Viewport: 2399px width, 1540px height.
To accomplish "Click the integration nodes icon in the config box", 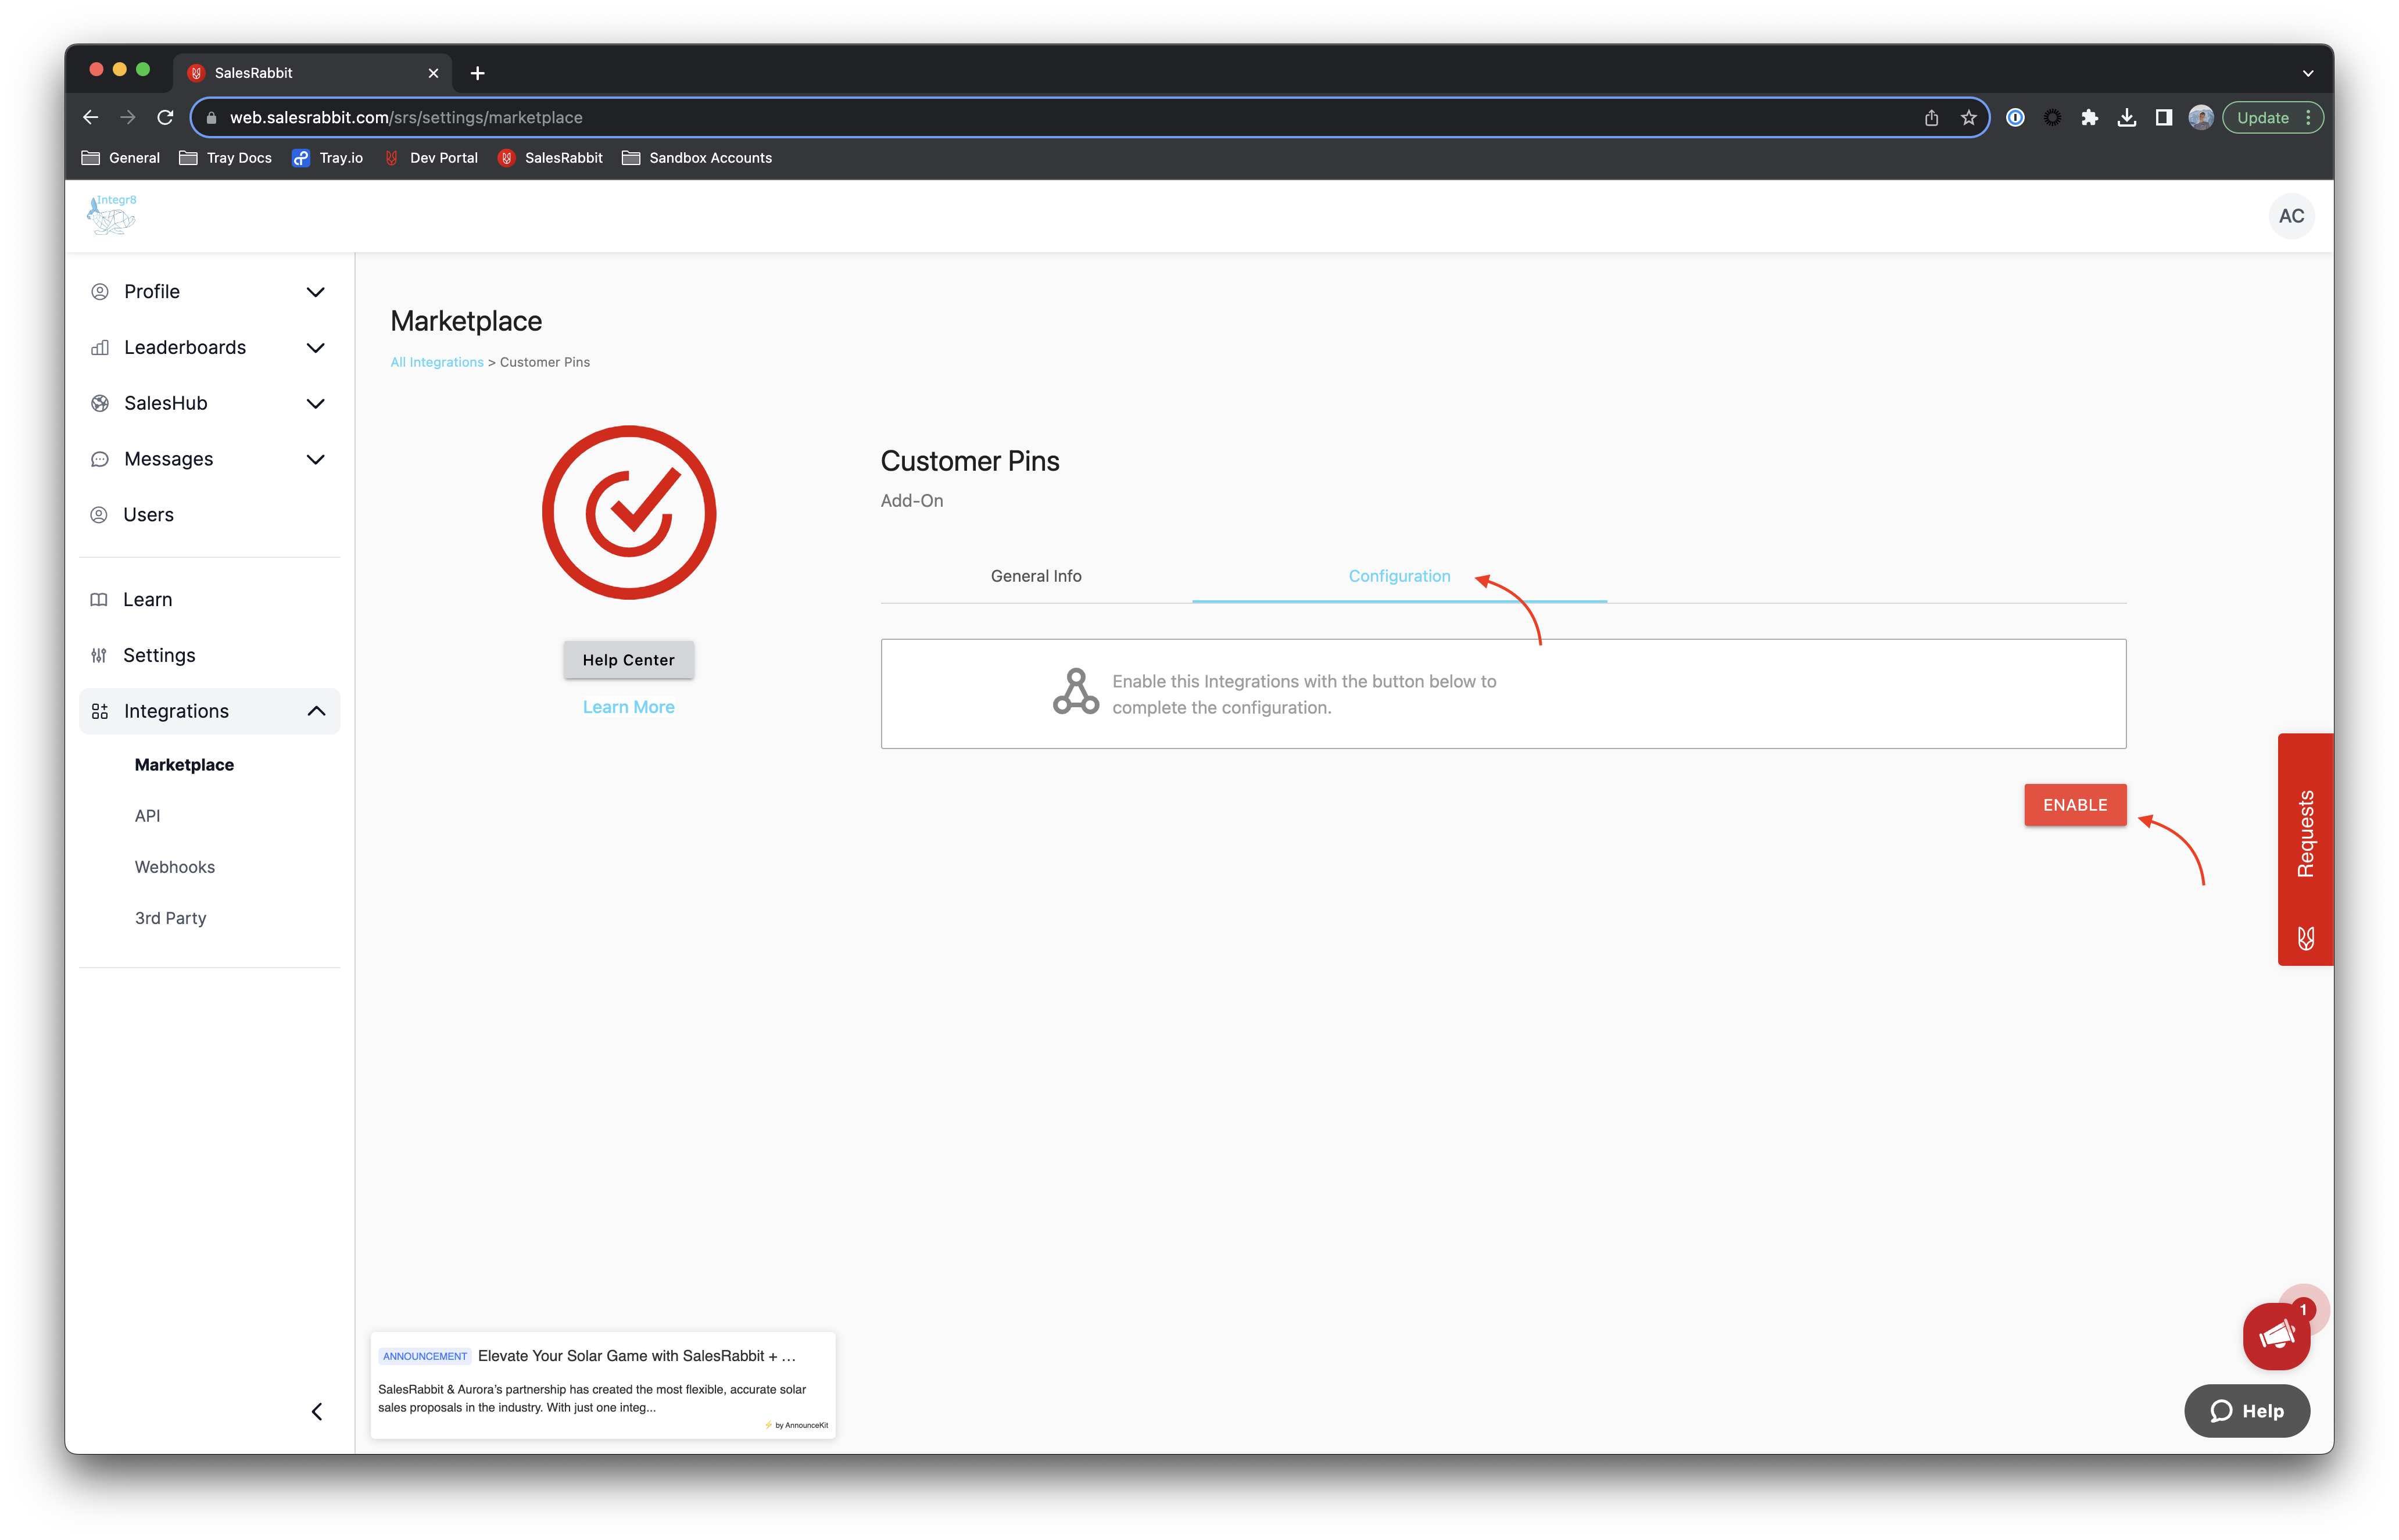I will 1075,692.
